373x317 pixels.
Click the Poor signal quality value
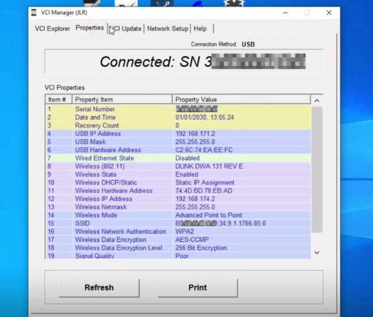(182, 256)
